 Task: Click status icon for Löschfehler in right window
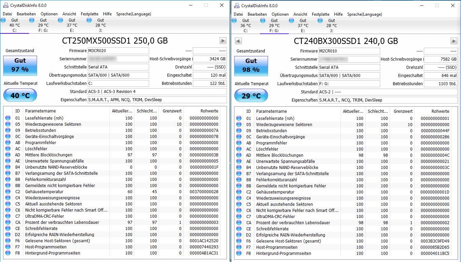pyautogui.click(x=239, y=149)
